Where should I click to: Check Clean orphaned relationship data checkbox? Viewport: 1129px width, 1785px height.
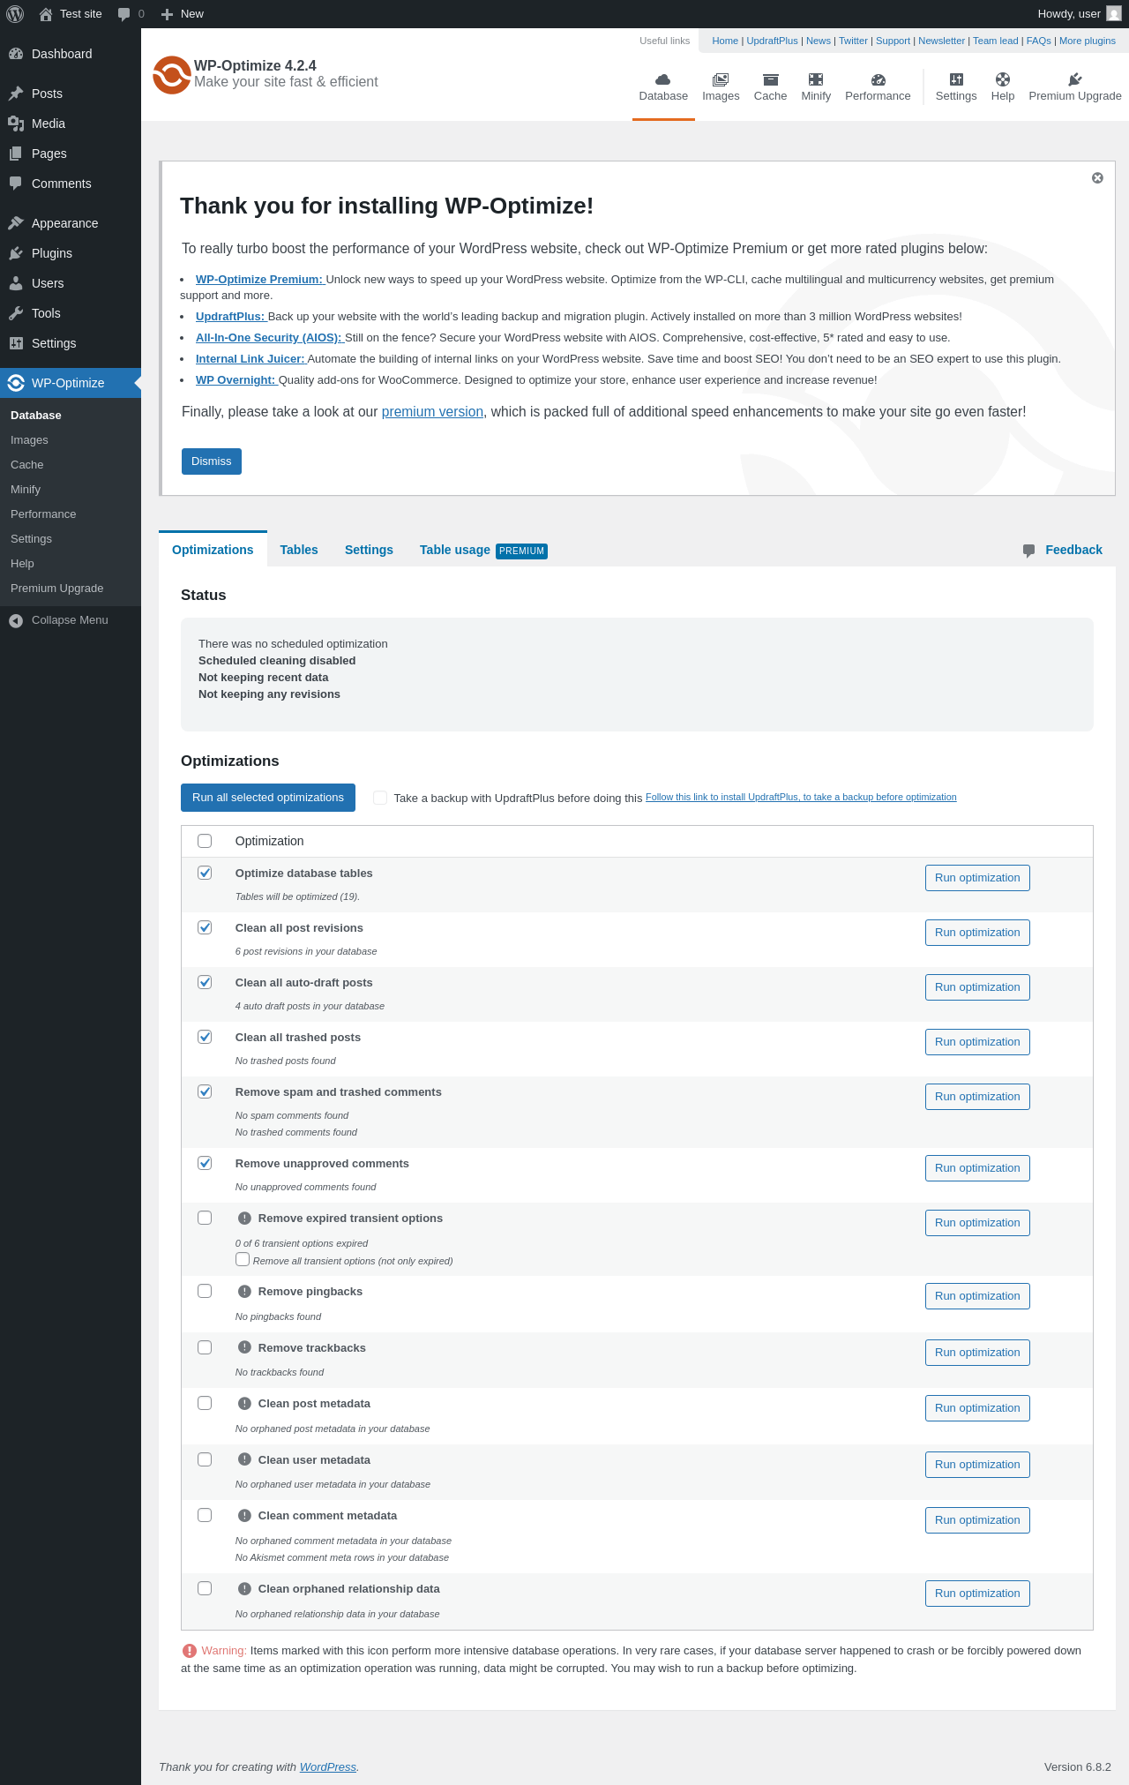point(205,1588)
